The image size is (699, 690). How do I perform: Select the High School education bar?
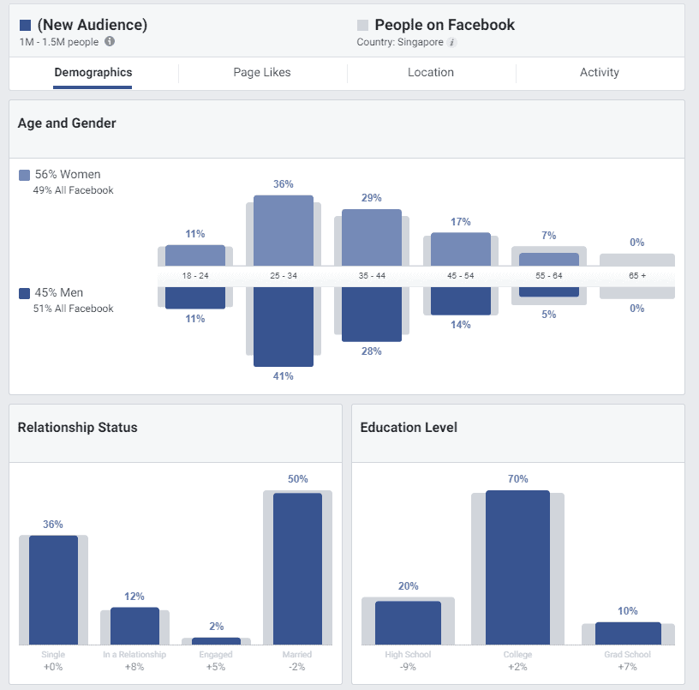click(x=408, y=622)
